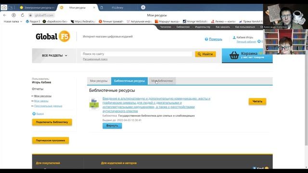Click the 'Мои ресурсы' sidebar link
Image resolution: width=308 pixels, height=173 pixels.
[43, 96]
